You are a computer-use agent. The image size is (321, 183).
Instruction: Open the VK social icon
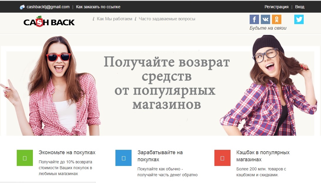[265, 19]
